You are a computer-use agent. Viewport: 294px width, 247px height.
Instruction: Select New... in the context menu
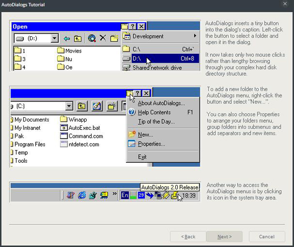click(163, 134)
